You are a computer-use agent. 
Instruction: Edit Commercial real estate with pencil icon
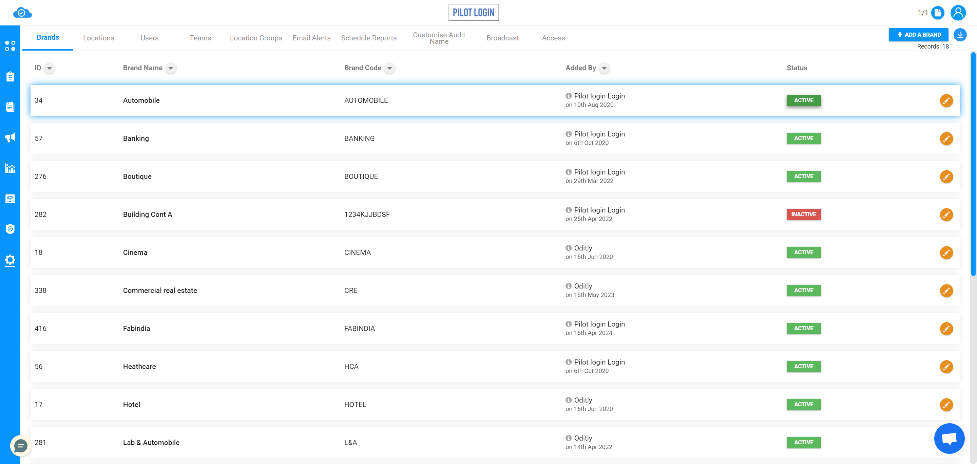946,291
